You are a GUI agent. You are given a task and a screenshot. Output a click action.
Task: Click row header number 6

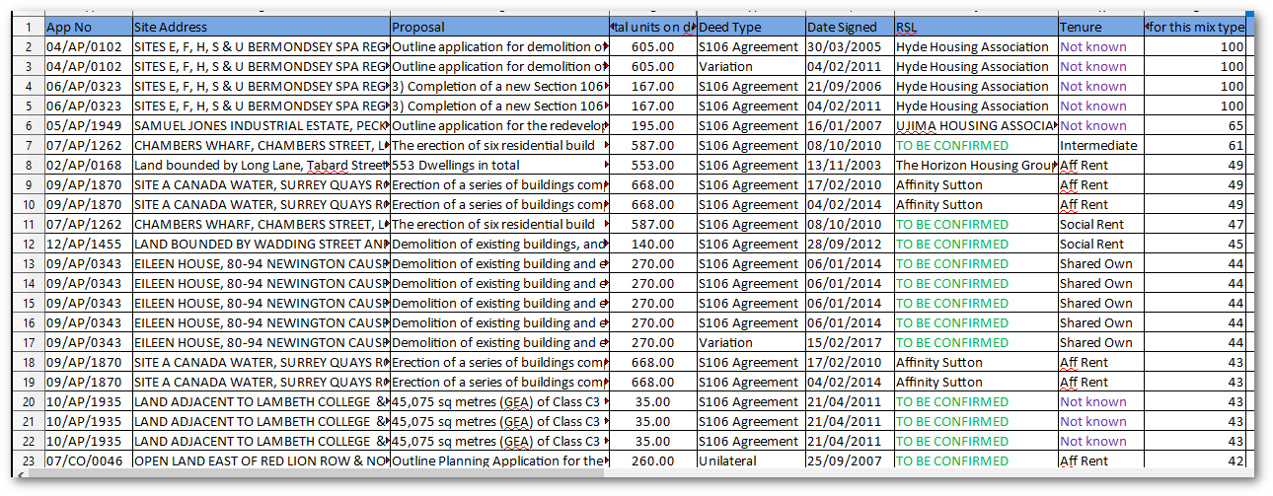(28, 126)
